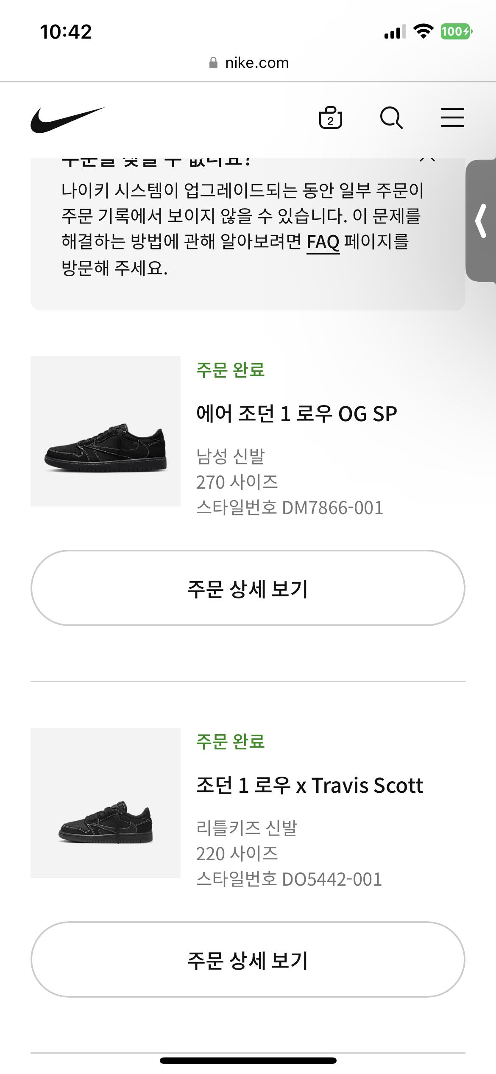Open the FAQ link in notice
496x1074 pixels.
(323, 242)
